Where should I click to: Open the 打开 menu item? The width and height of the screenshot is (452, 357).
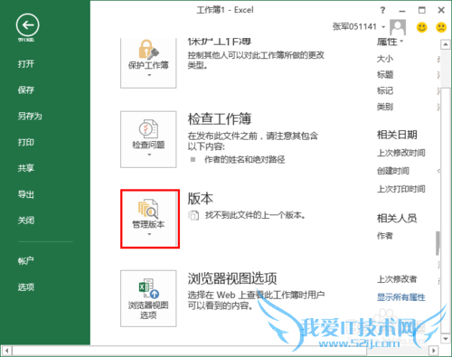click(x=26, y=64)
